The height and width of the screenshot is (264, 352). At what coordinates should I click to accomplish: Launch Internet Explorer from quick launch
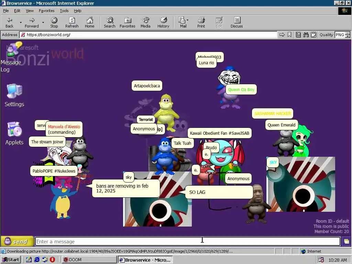pos(36,260)
